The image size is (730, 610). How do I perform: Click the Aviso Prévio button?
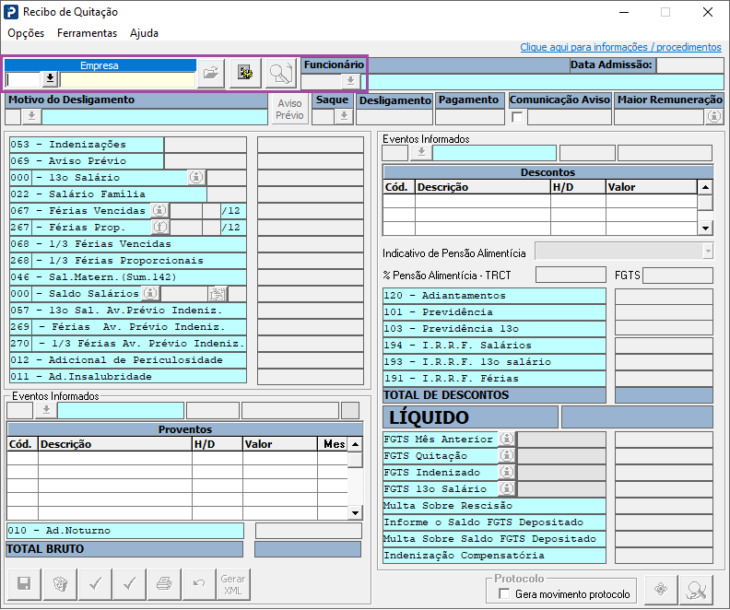(289, 109)
